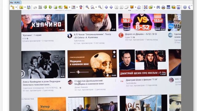Viewport: 197px width, 111px height.
Task: Acquire from scanner icon
Action: coord(168,7)
